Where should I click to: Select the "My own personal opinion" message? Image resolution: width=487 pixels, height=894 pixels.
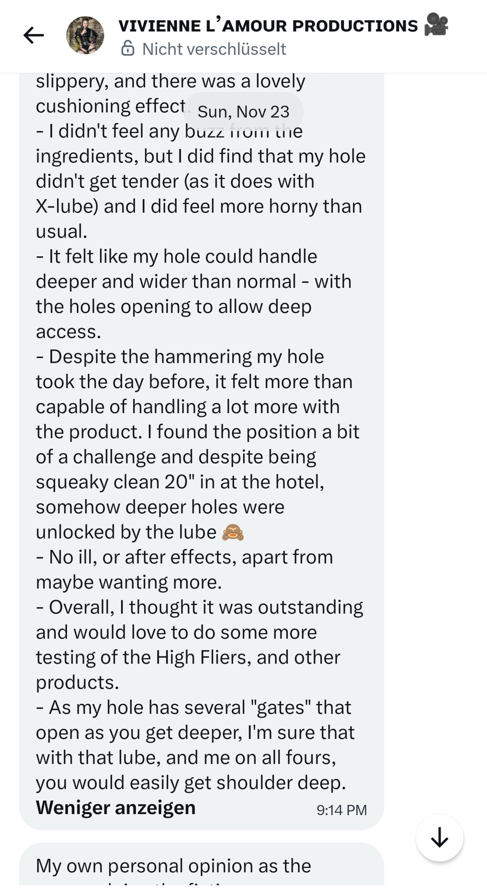click(x=173, y=866)
